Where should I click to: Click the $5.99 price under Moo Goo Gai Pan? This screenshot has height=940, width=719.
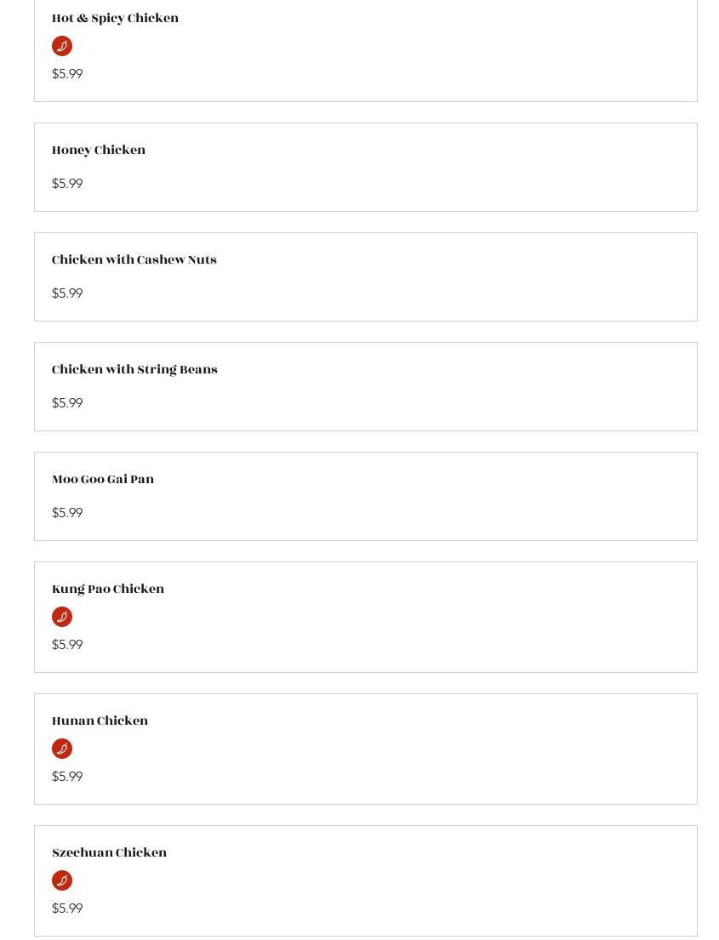coord(67,512)
